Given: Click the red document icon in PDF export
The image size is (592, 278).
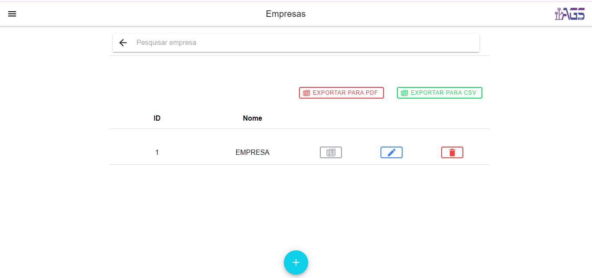Looking at the screenshot, I should [306, 93].
